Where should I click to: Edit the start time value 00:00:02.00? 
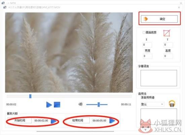coord(41,121)
